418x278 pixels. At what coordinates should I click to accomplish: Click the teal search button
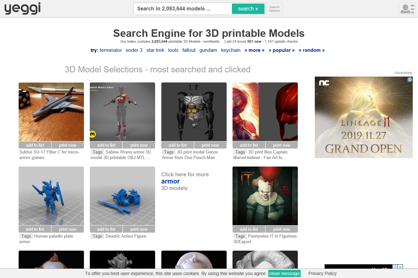coord(248,9)
